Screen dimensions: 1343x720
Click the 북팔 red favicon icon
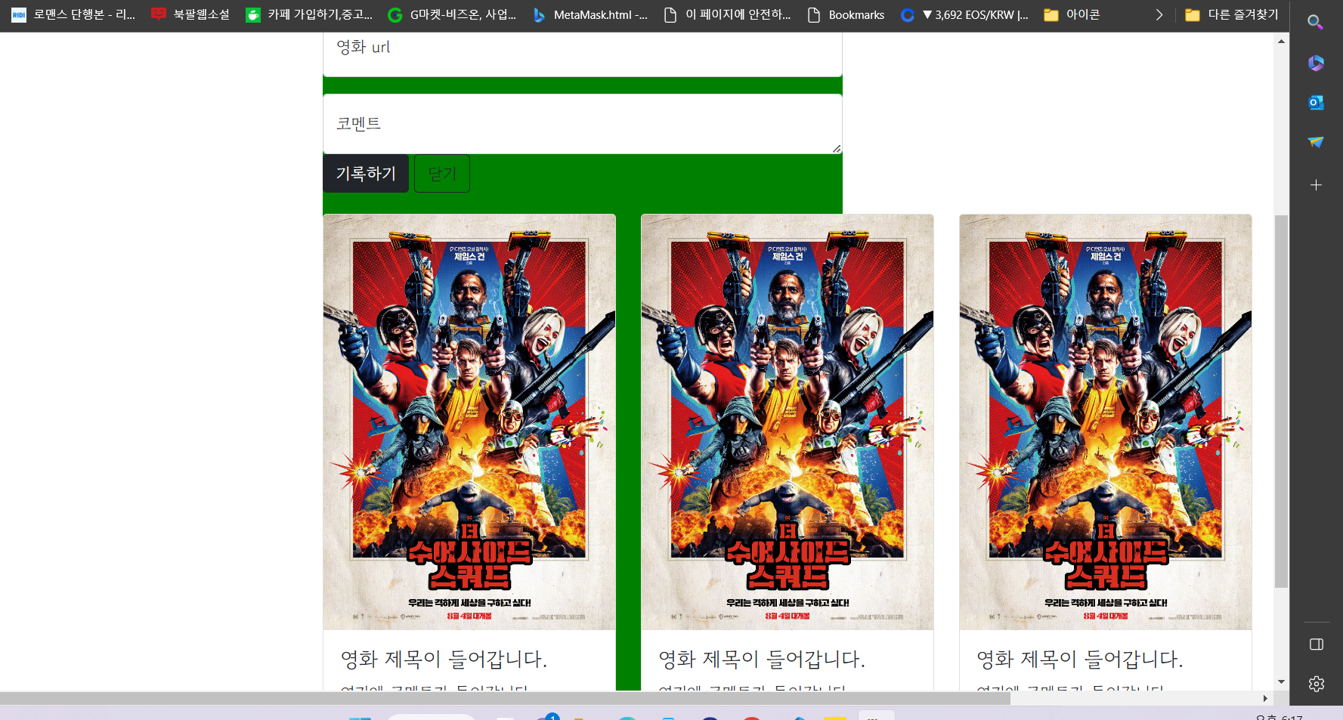tap(159, 14)
